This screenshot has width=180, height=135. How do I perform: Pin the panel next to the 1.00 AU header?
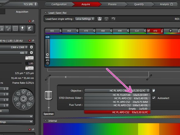click(x=33, y=40)
